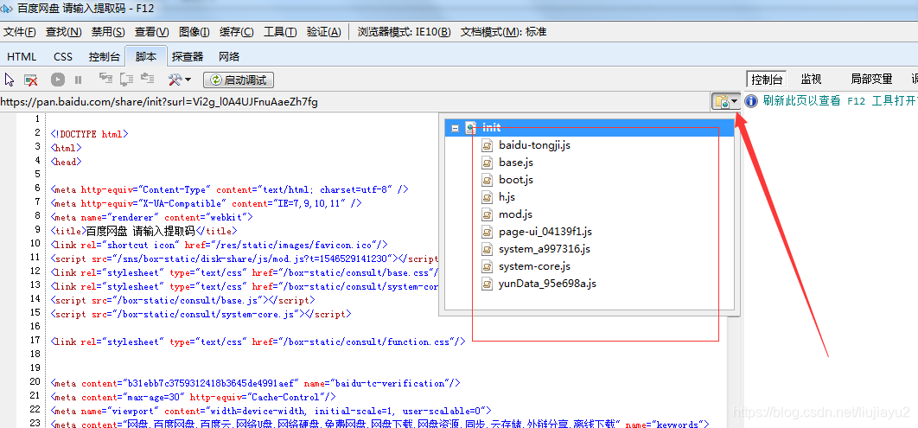
Task: Click the clear browser cache icon
Action: (x=30, y=79)
